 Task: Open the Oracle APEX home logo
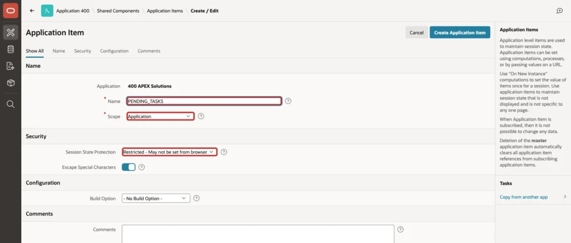click(x=11, y=11)
